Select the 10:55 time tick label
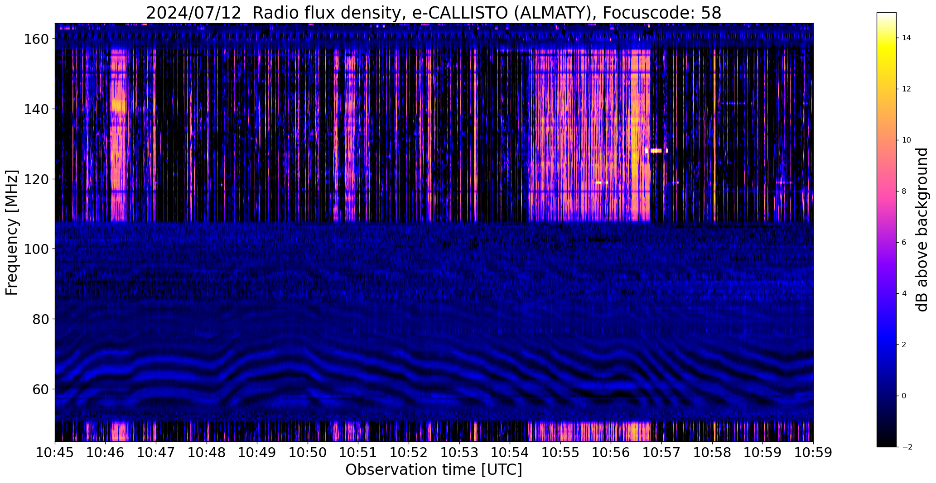936x483 pixels. (560, 453)
